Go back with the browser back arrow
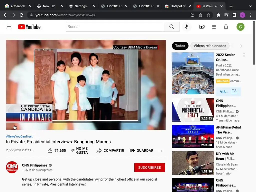The width and height of the screenshot is (256, 192). coord(5,15)
